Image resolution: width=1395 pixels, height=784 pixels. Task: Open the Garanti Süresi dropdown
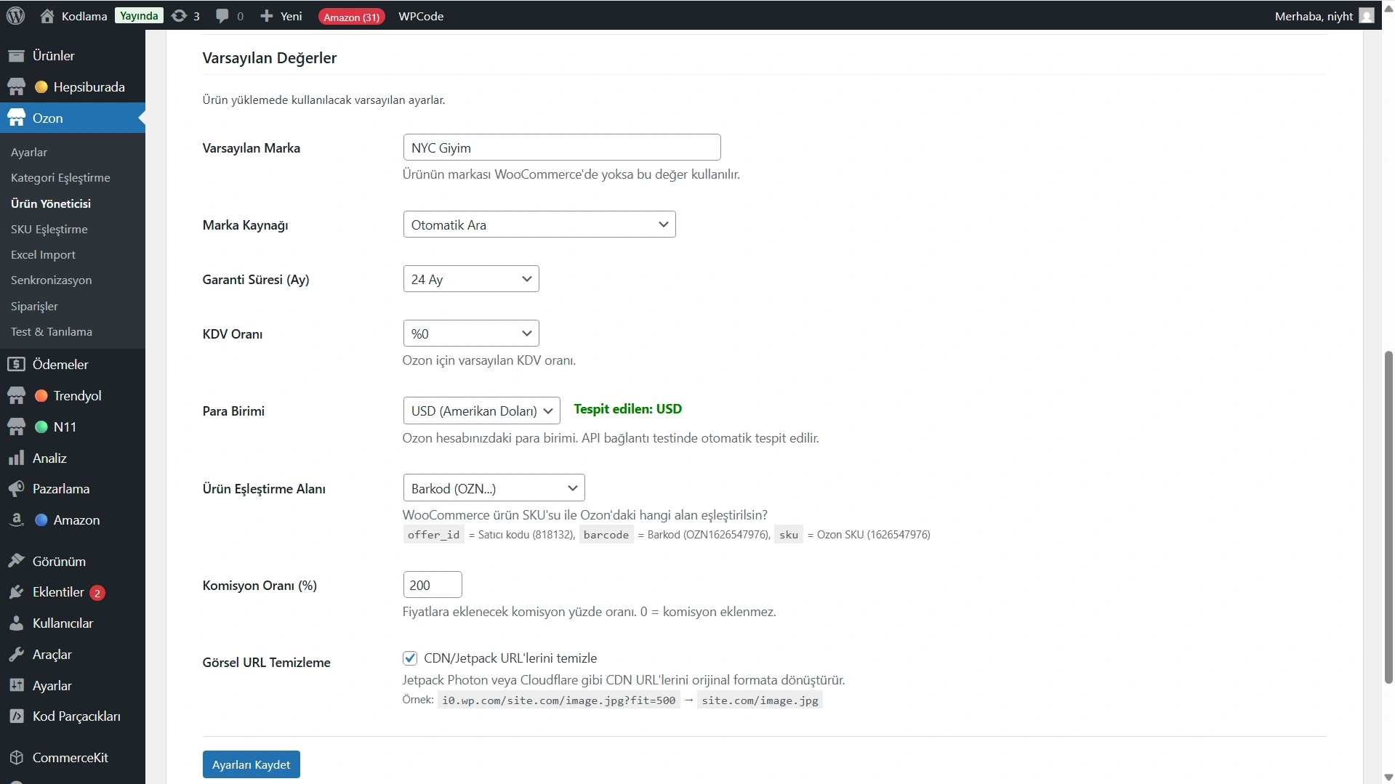pos(470,279)
